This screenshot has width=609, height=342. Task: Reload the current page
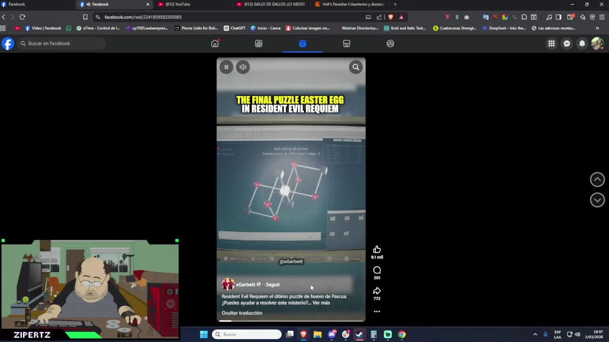point(22,17)
